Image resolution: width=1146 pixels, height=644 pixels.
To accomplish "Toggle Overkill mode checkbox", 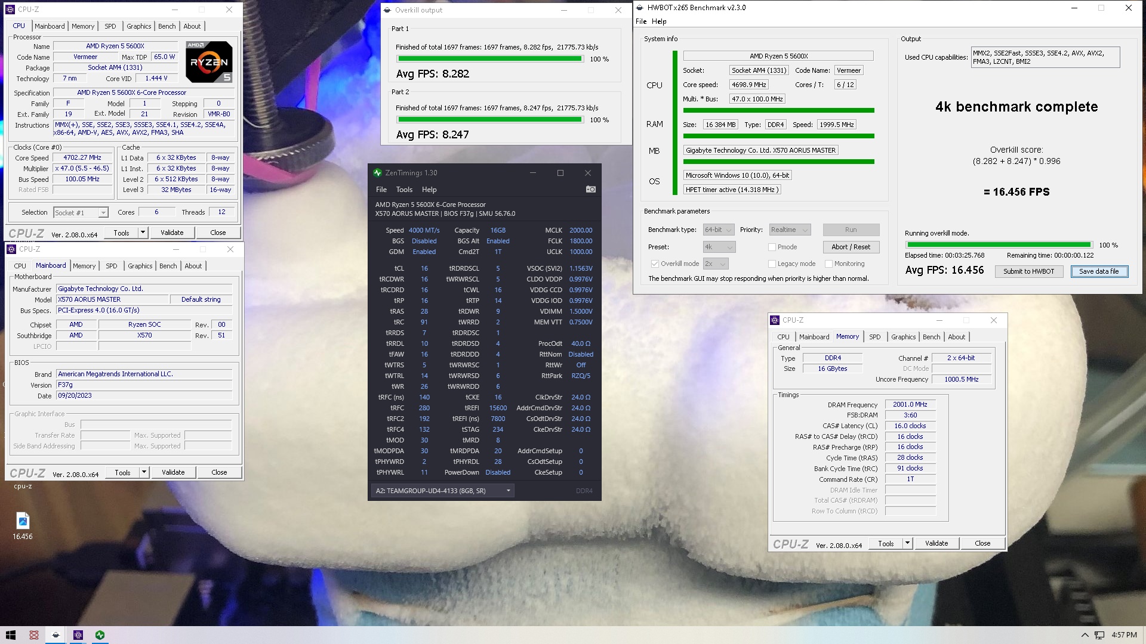I will [x=655, y=264].
